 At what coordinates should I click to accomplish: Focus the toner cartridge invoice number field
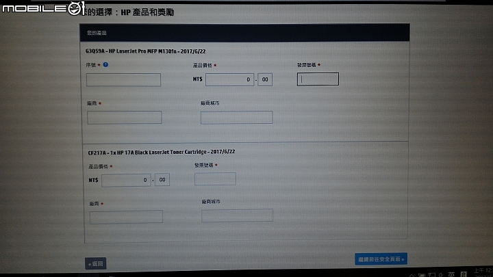point(215,179)
